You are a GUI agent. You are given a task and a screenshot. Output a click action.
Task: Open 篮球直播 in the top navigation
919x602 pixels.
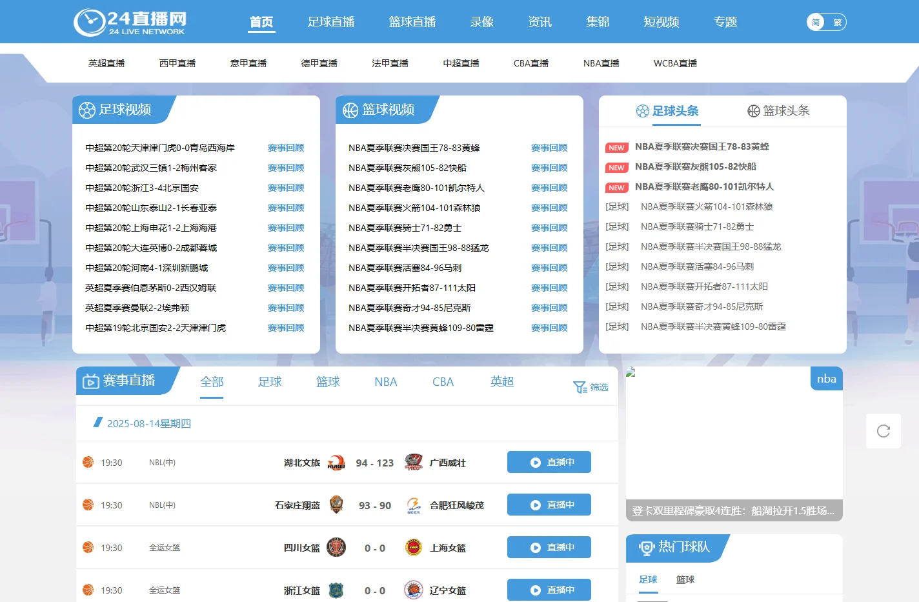click(x=412, y=22)
